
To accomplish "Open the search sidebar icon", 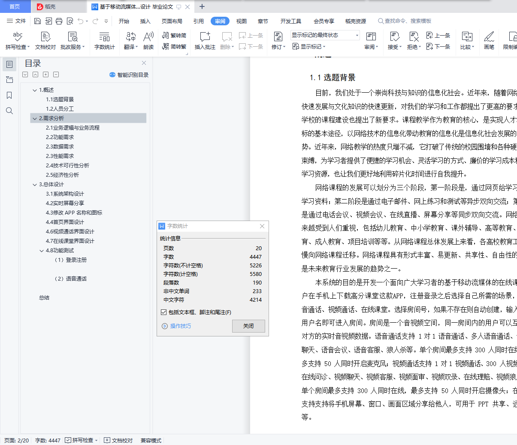I will (9, 111).
